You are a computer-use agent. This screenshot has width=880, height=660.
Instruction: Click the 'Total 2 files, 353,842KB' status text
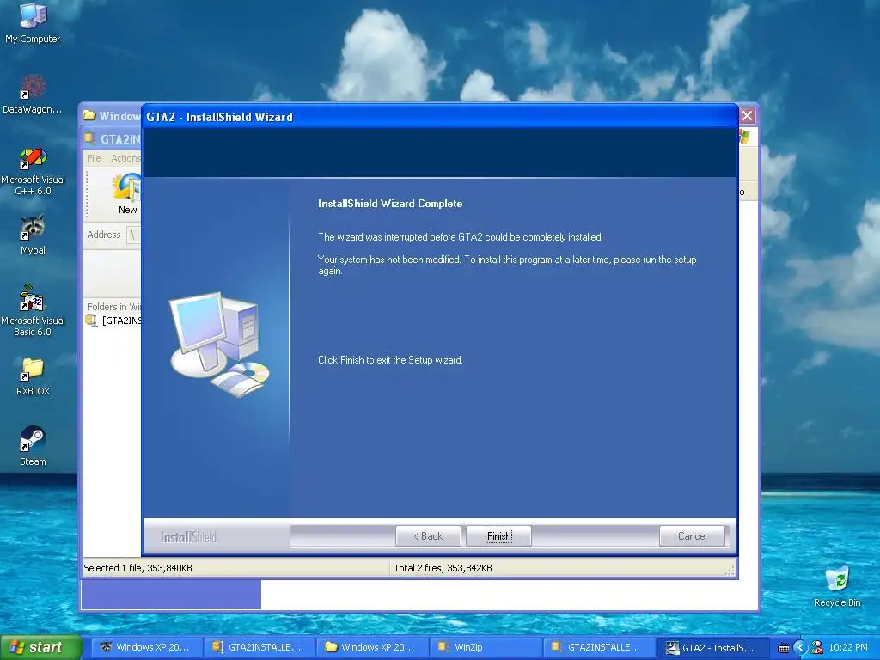pos(443,568)
